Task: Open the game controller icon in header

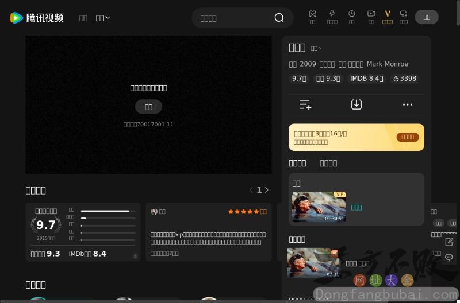Action: (312, 14)
